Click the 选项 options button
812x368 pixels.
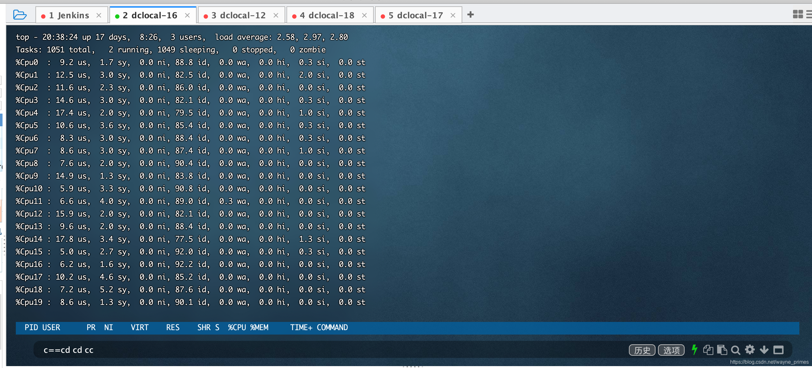pyautogui.click(x=671, y=350)
